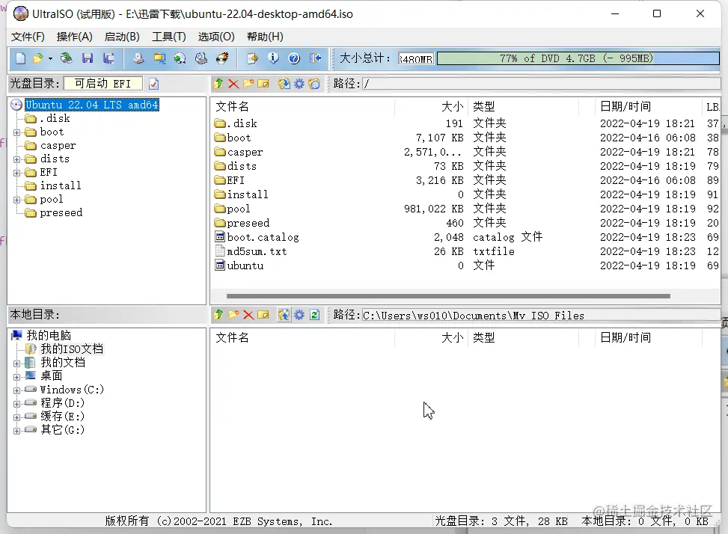The width and height of the screenshot is (728, 534).
Task: Click the Save As toolbar icon
Action: 108,58
